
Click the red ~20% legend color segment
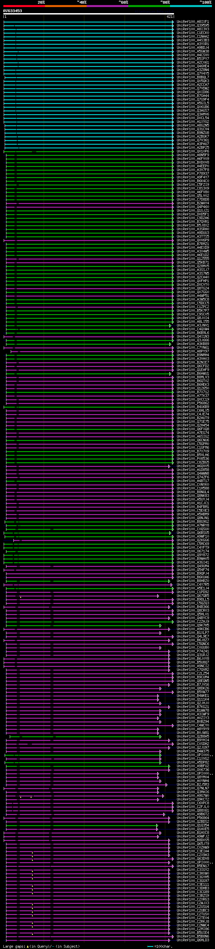(x=24, y=6)
